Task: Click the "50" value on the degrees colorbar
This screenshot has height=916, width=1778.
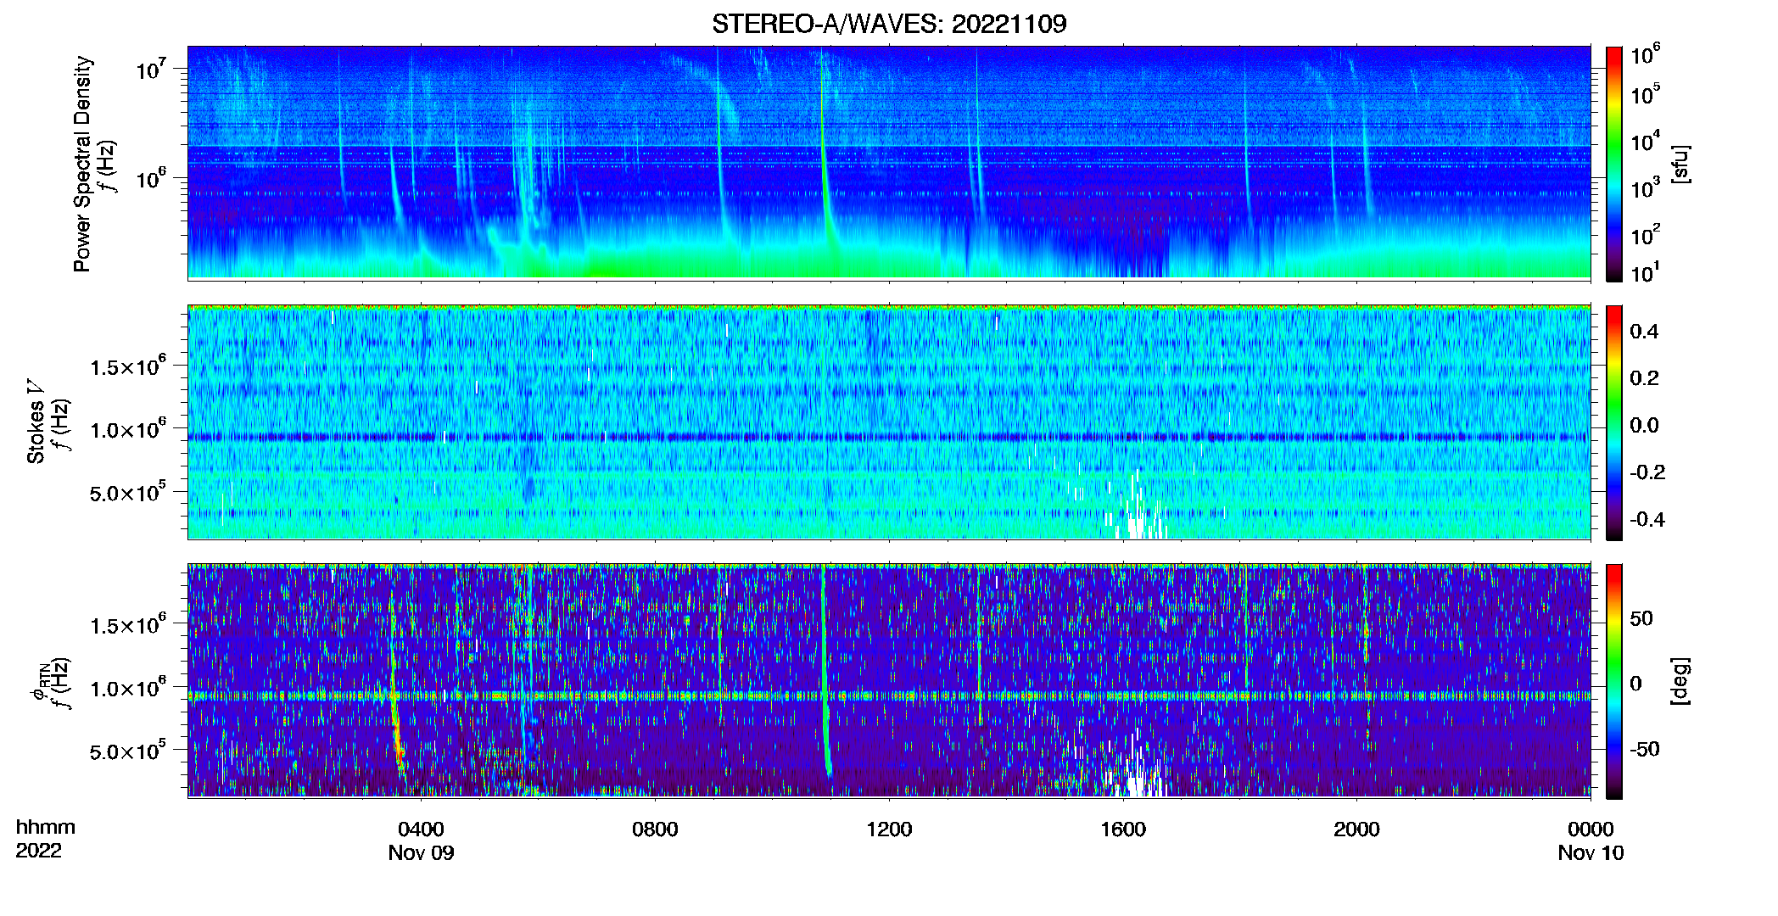Action: [1641, 618]
